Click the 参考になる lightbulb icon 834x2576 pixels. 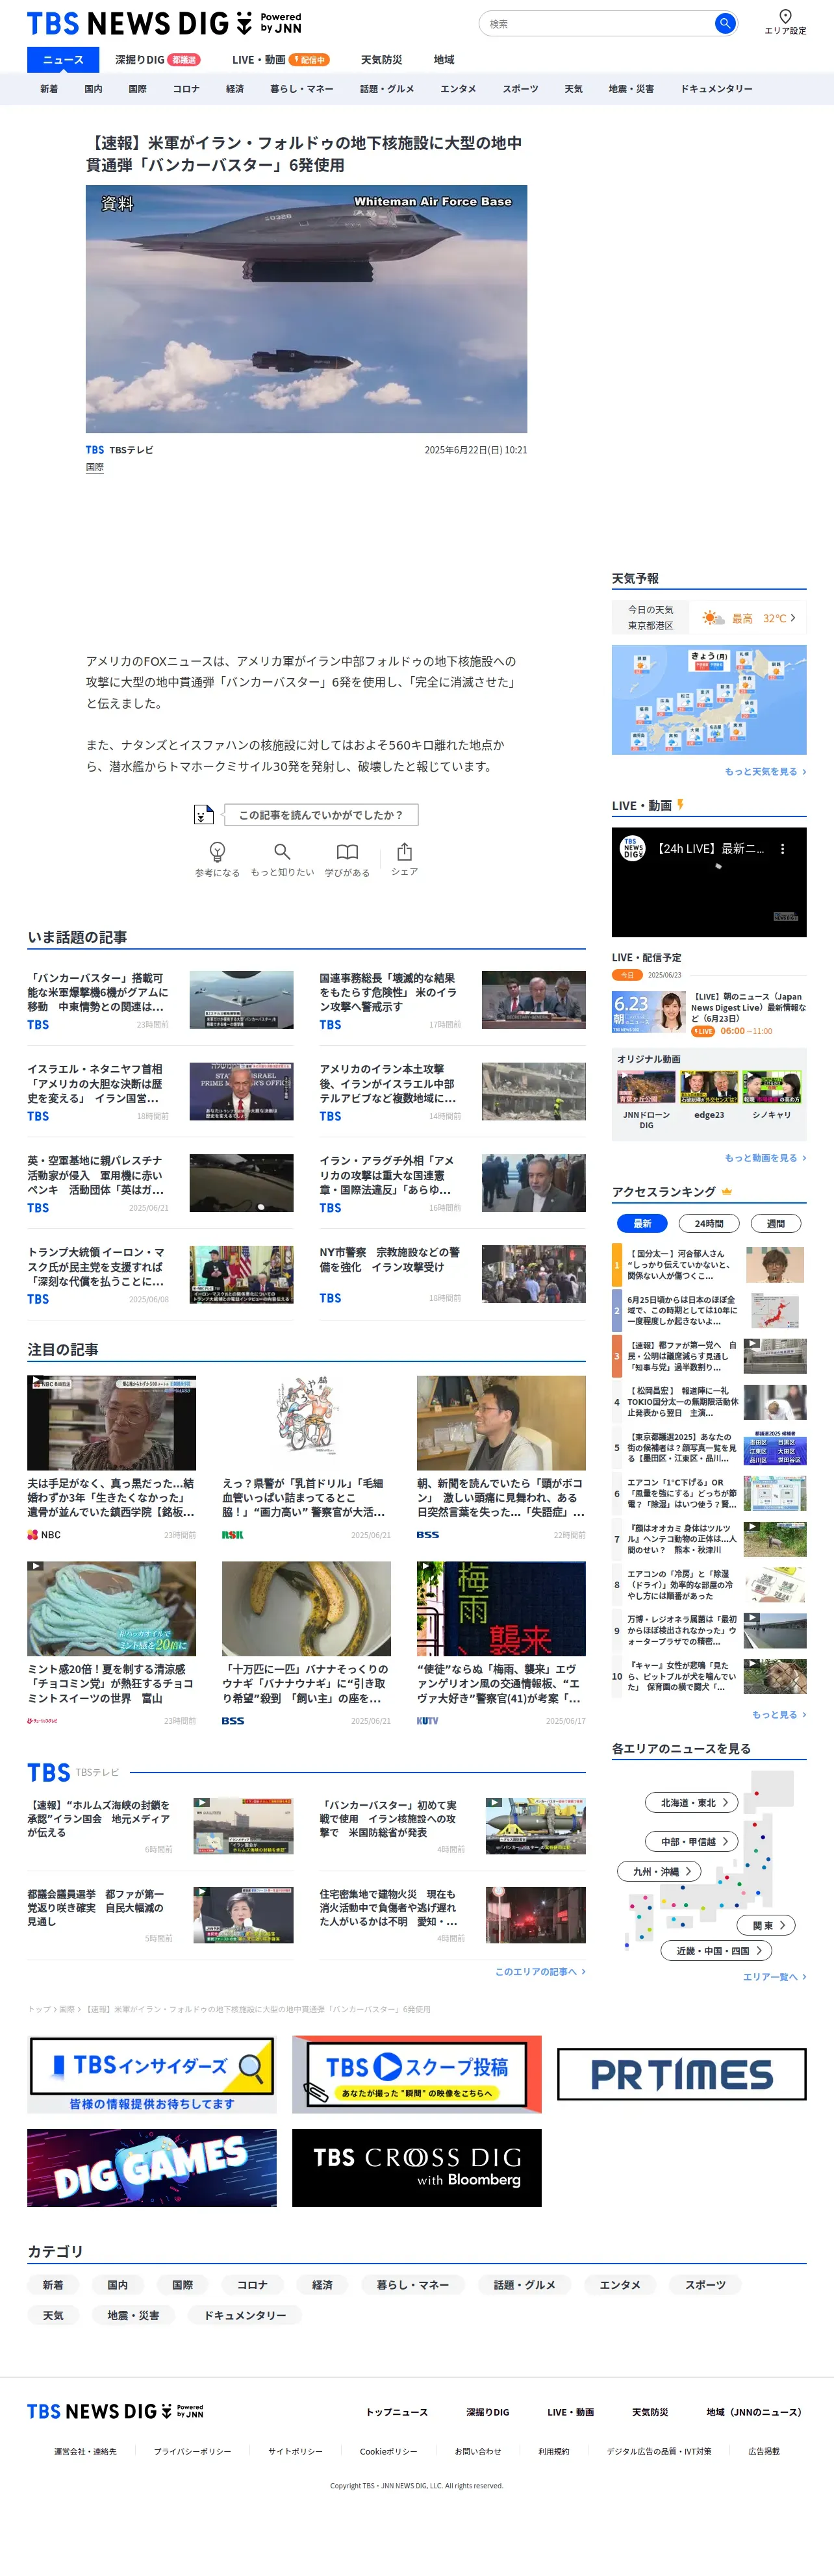pos(217,851)
